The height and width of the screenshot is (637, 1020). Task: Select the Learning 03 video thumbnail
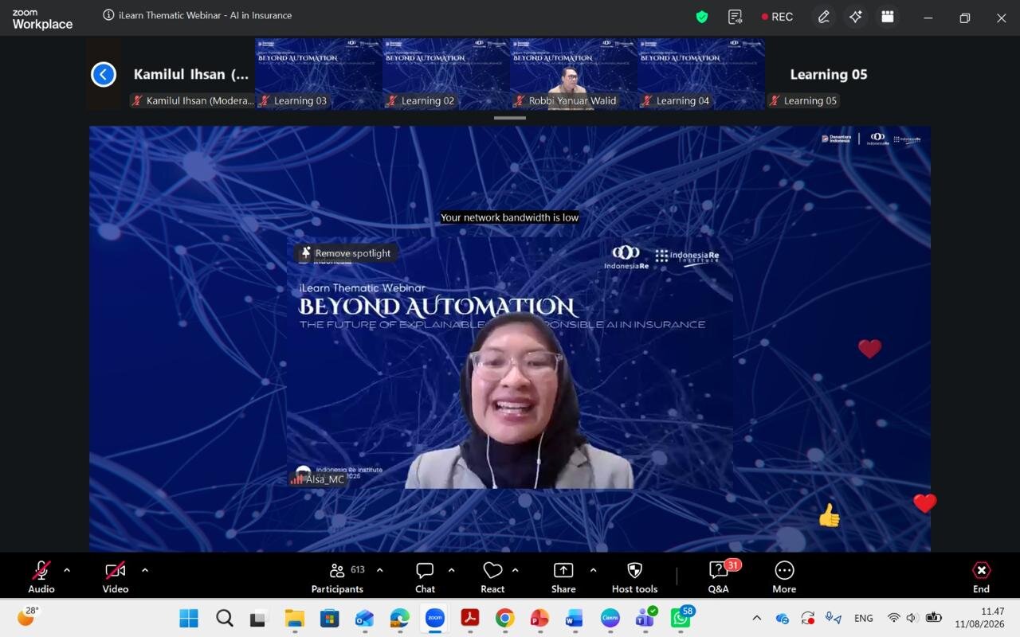pos(319,74)
